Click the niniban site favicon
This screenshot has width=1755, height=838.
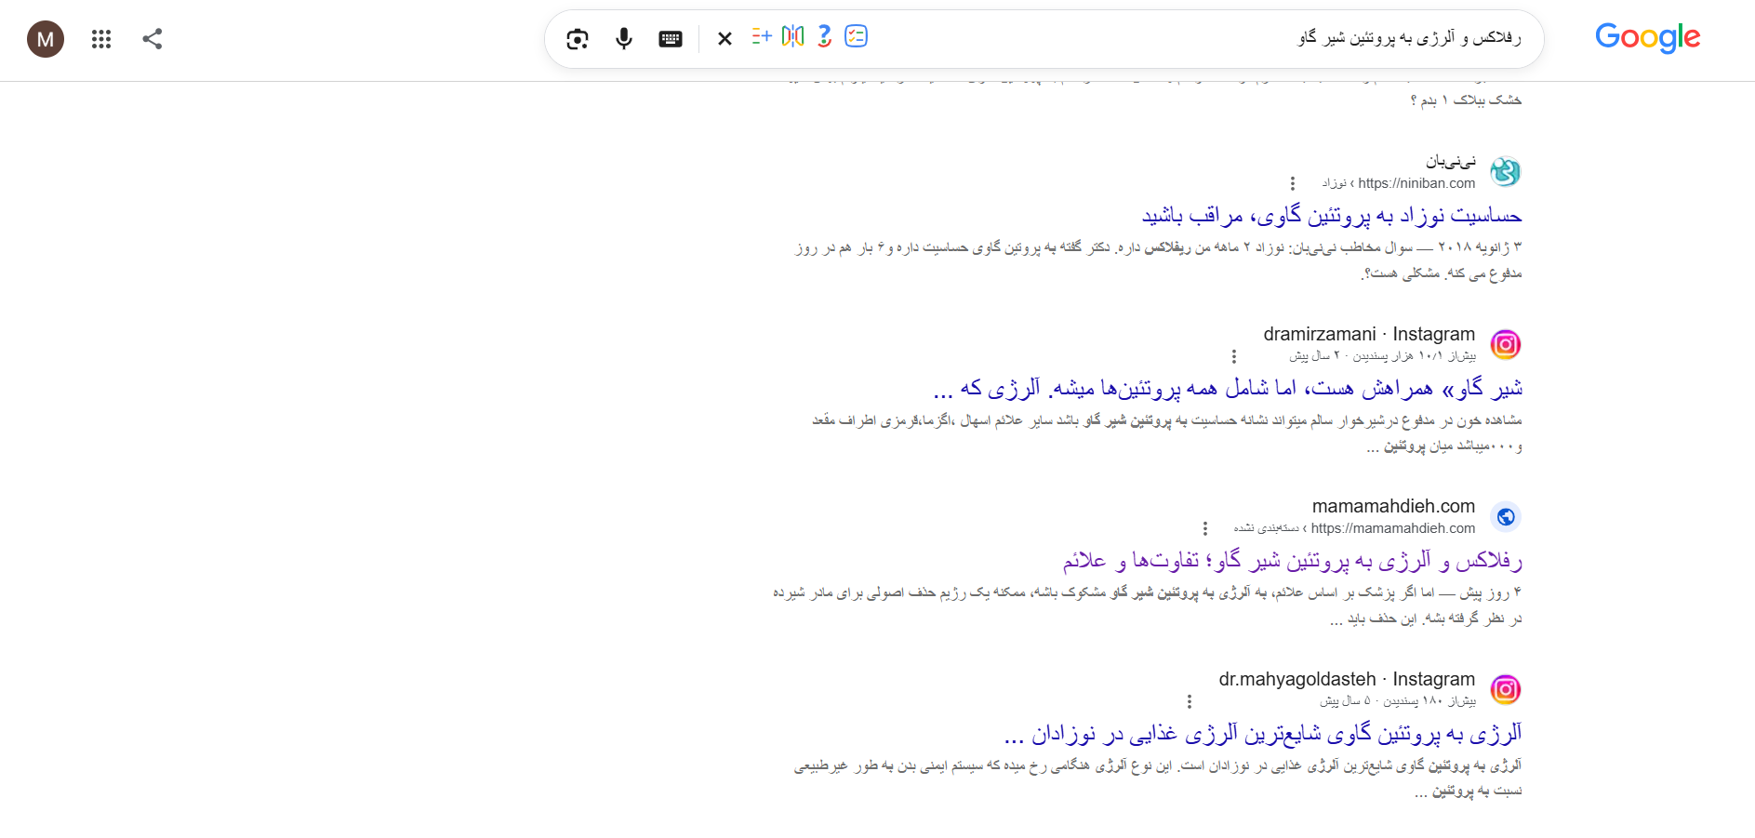click(x=1505, y=172)
